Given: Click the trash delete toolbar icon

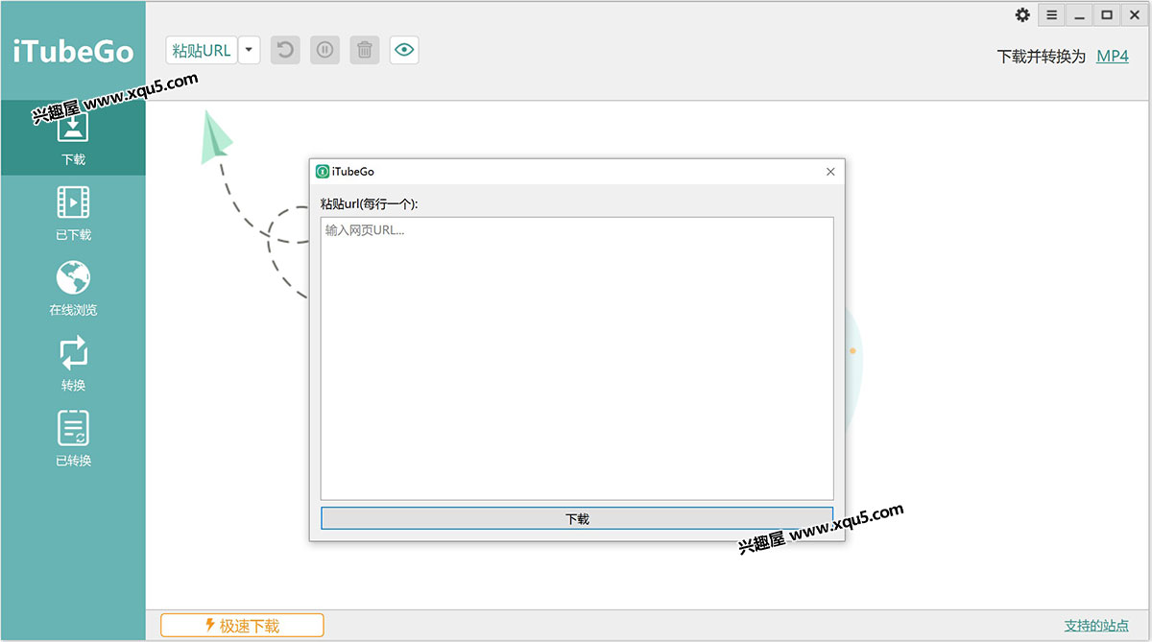Looking at the screenshot, I should click(x=365, y=50).
